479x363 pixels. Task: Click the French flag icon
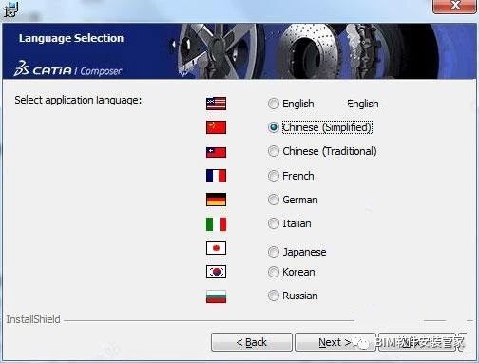coord(216,176)
